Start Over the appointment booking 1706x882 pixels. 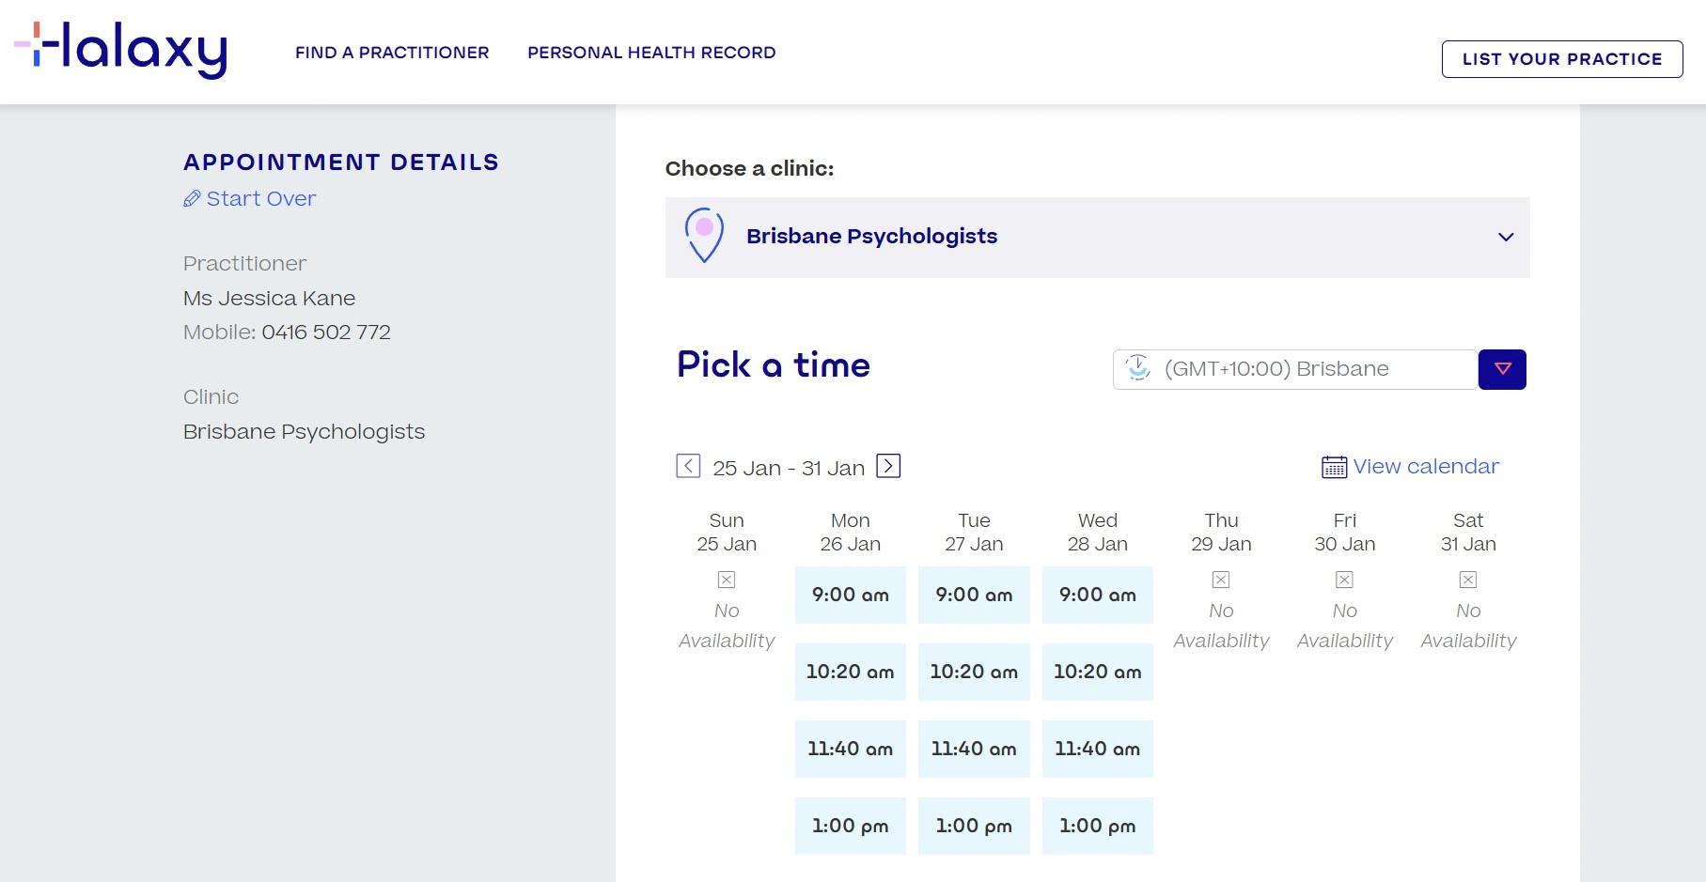click(260, 198)
